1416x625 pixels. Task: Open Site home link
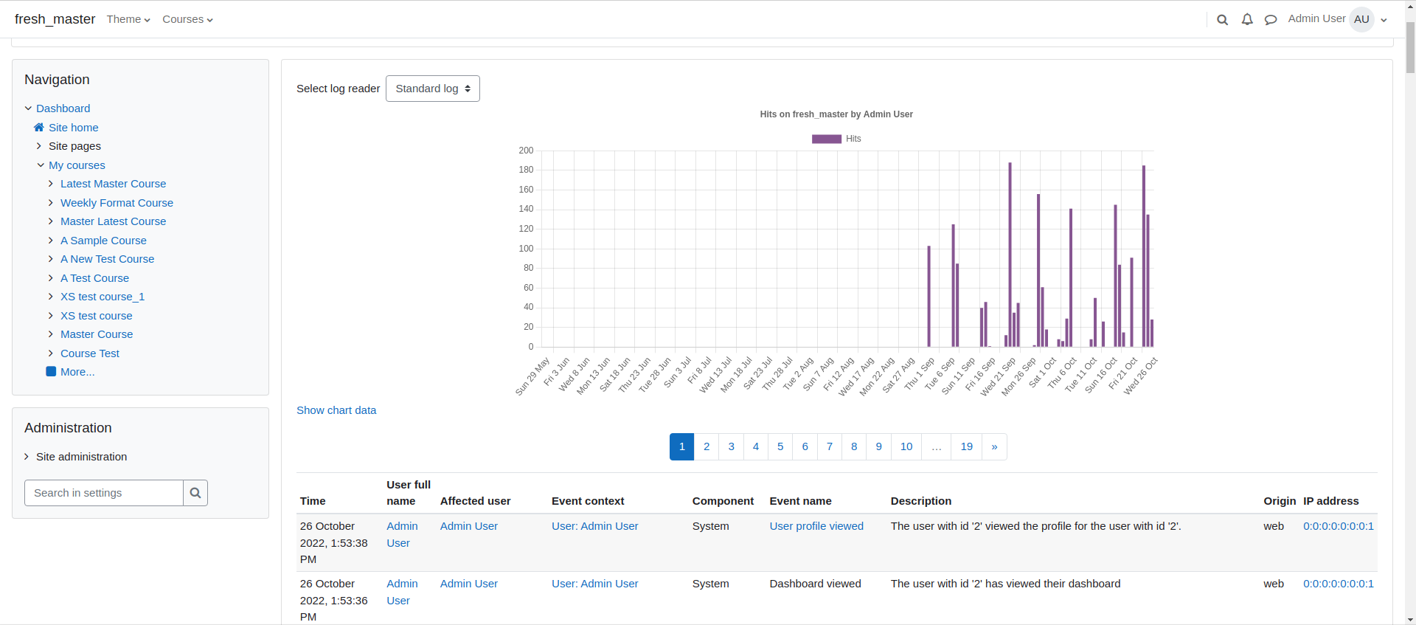pos(73,128)
